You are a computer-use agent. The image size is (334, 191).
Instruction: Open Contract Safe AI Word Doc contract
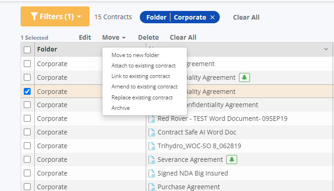(x=197, y=132)
